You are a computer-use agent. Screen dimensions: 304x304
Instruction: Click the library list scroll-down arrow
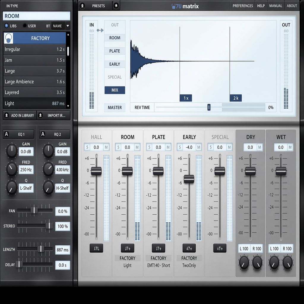68,106
